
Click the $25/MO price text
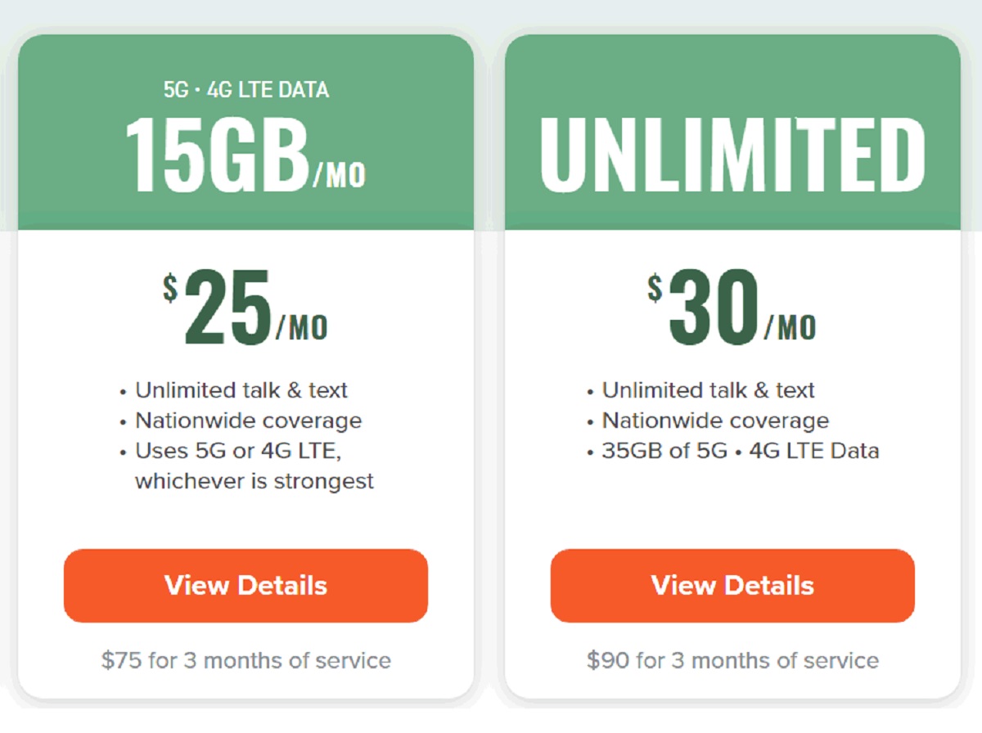(245, 308)
